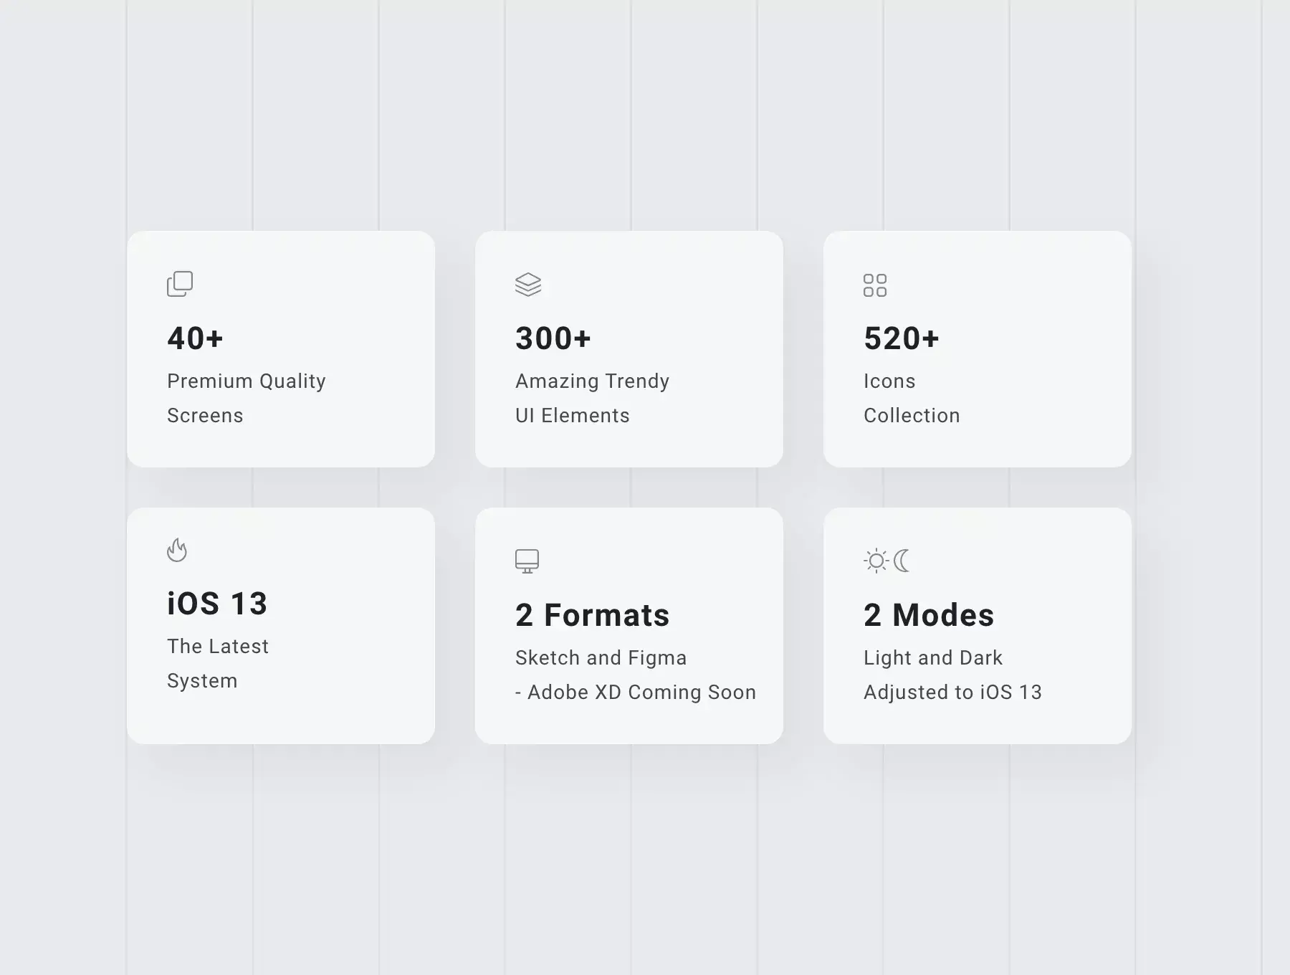Select the 520+ heading
Image resolution: width=1290 pixels, height=975 pixels.
pos(902,338)
